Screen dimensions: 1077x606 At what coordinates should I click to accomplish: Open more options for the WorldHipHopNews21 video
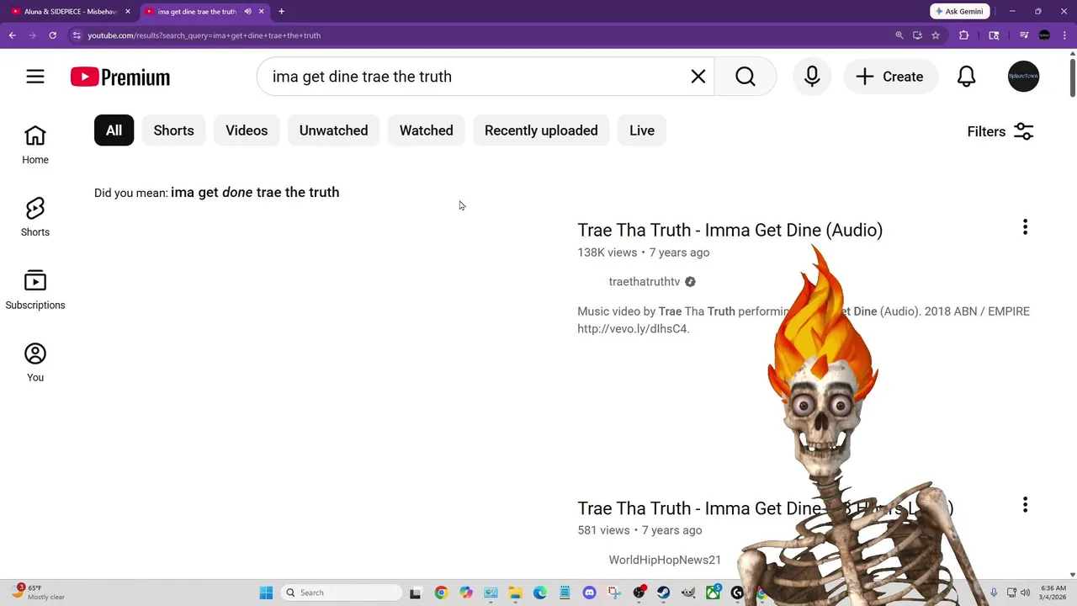coord(1025,505)
